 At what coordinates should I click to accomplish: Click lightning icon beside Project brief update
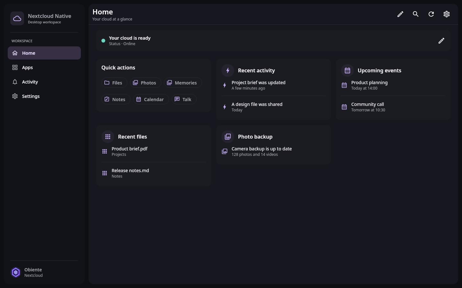pos(225,85)
